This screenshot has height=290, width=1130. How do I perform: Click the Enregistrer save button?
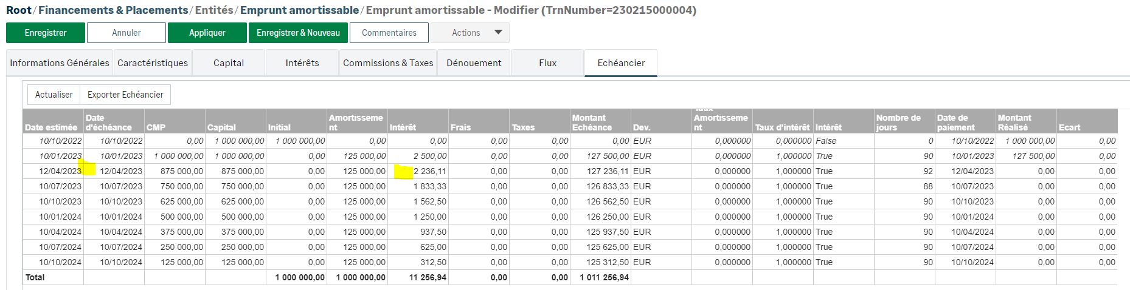point(46,33)
